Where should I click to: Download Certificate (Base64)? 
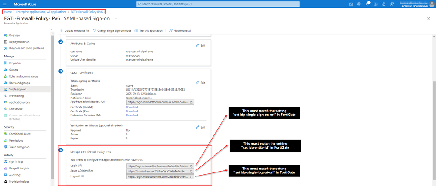pos(132,107)
